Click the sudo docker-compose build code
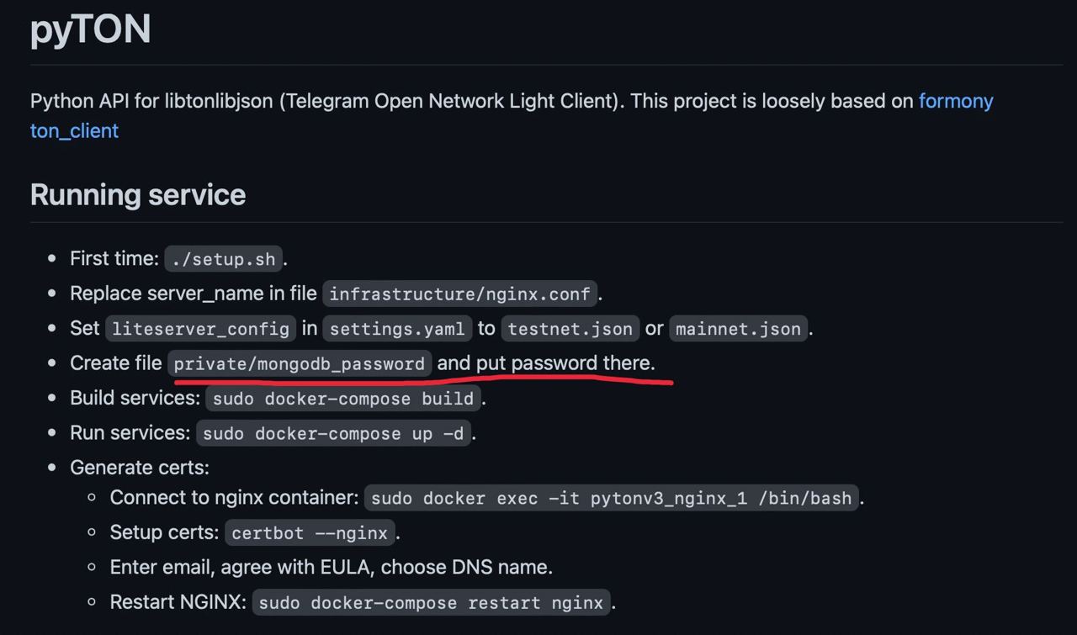This screenshot has width=1077, height=635. 343,398
